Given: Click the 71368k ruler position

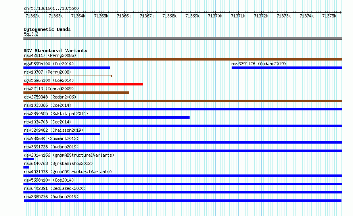Looking at the screenshot, I should click(x=169, y=16).
